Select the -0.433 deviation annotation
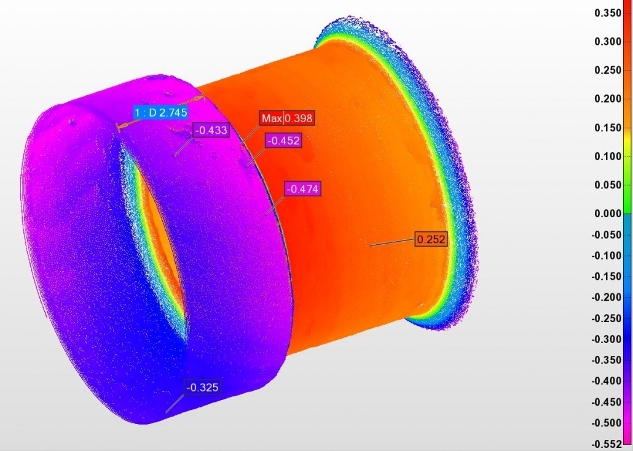The image size is (633, 451). [x=211, y=130]
